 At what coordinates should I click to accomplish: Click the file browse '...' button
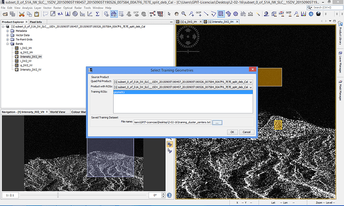coord(217,122)
